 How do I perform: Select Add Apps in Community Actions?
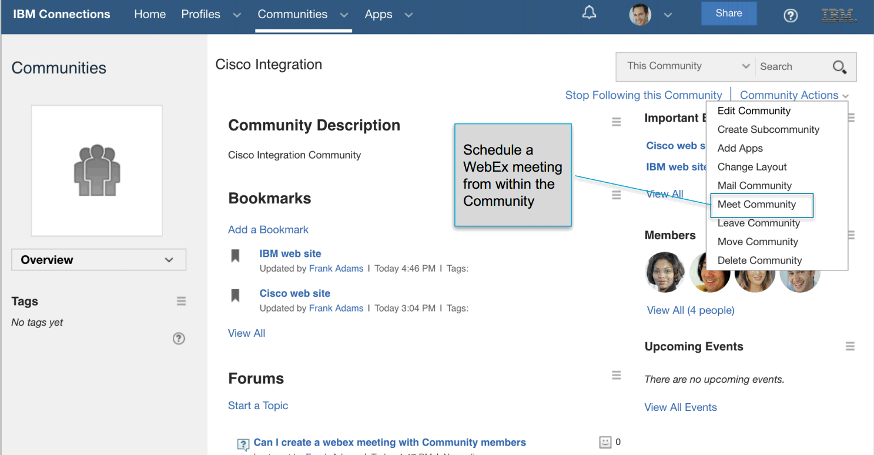point(740,148)
